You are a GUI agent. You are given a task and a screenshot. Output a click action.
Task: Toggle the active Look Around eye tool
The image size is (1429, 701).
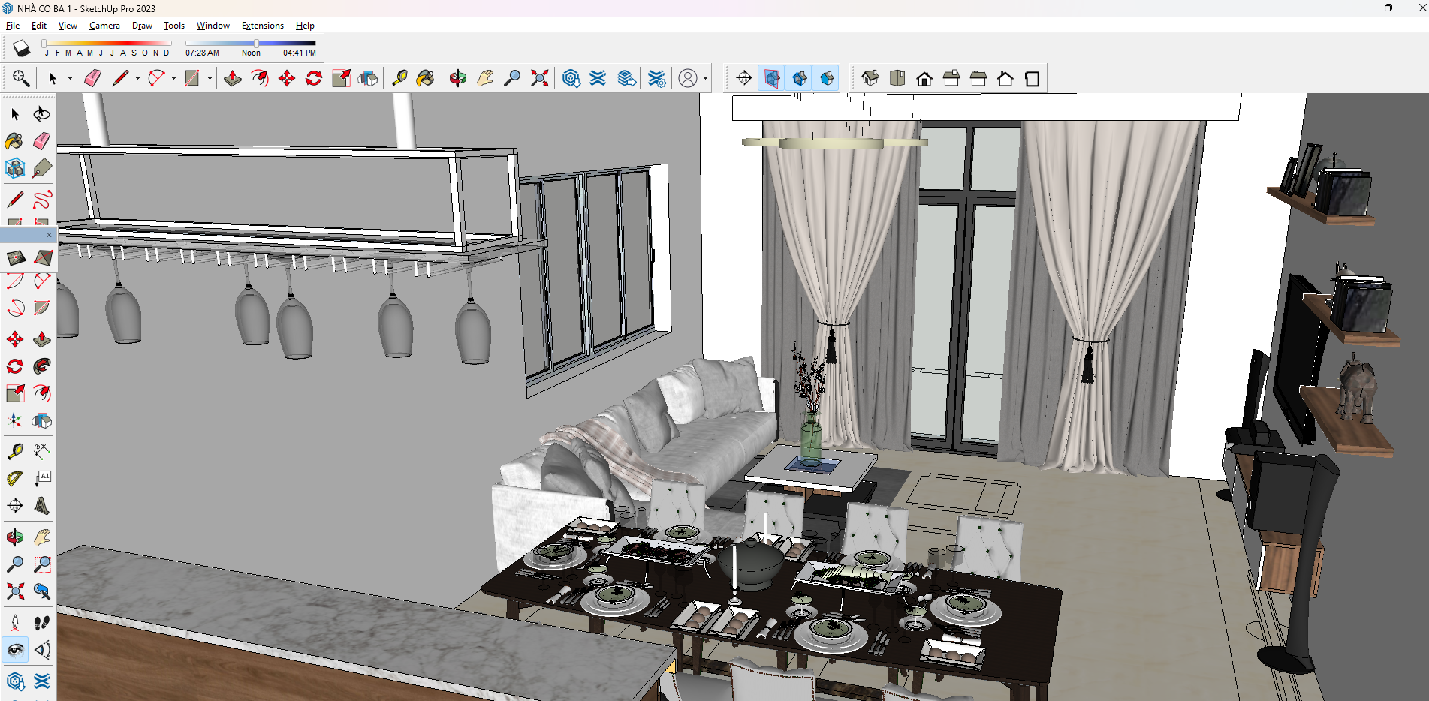(x=15, y=650)
